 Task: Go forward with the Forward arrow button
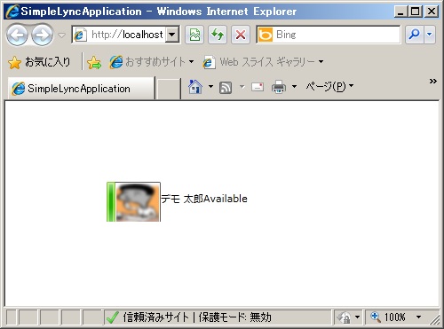pos(42,35)
